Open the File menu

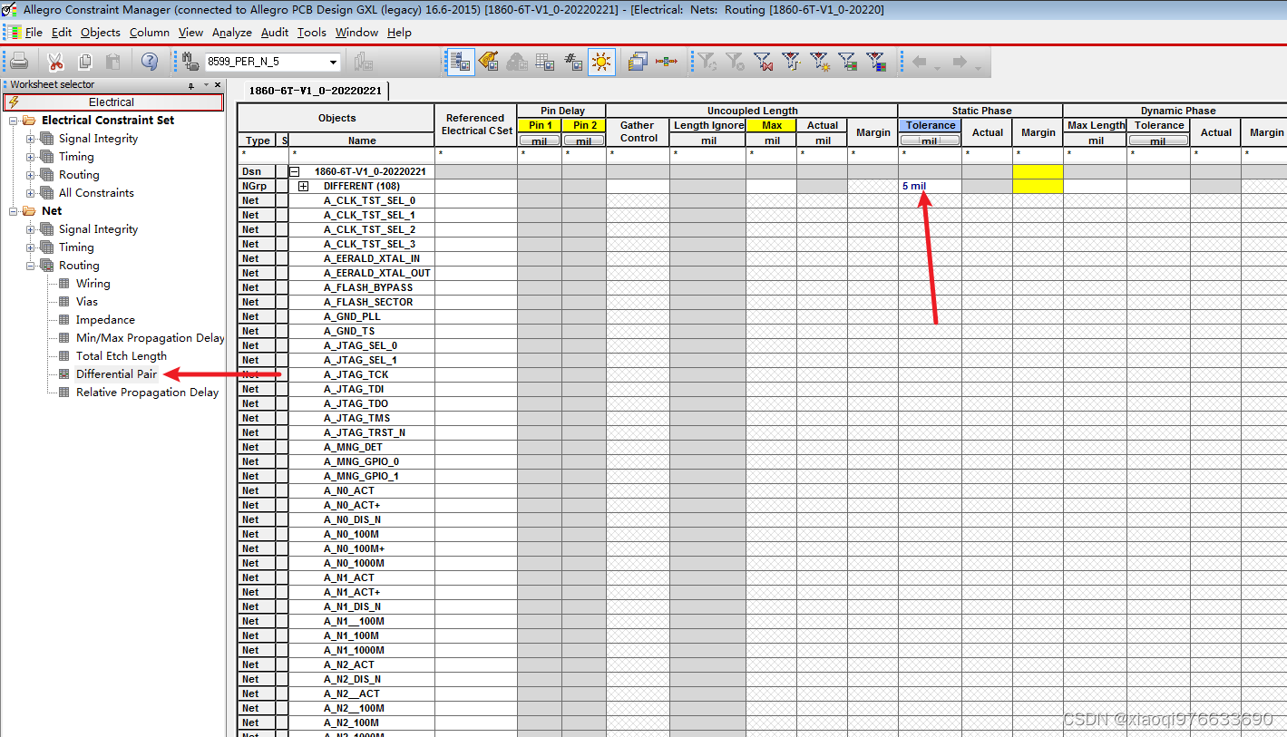[34, 33]
